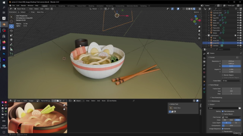Uncheck the Overwrite checkbox
Viewport: 243px width, 136px height.
223,128
